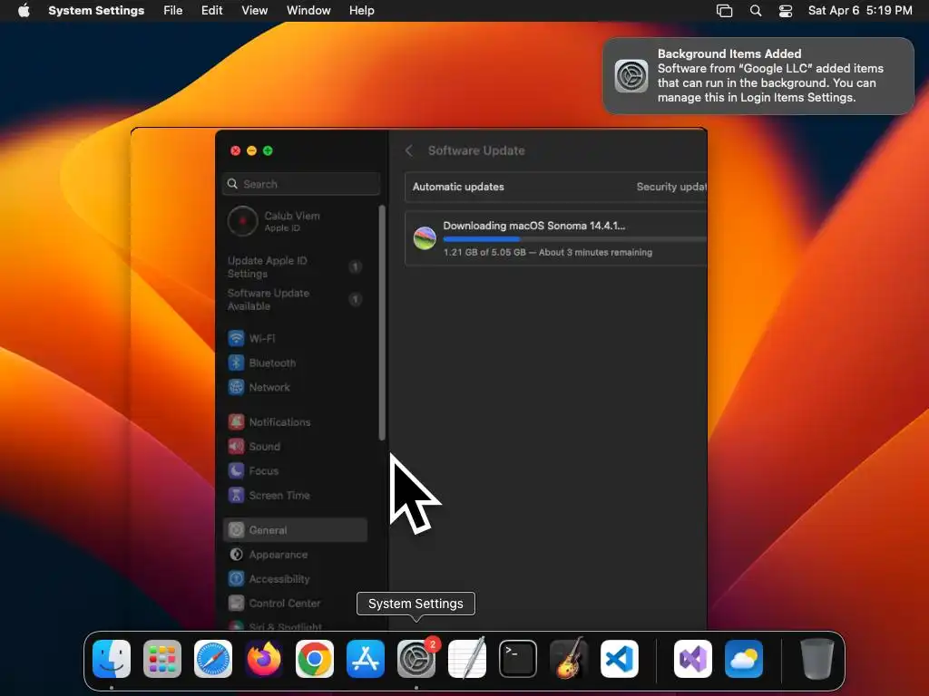Open TextEdit from the Dock

[467, 659]
